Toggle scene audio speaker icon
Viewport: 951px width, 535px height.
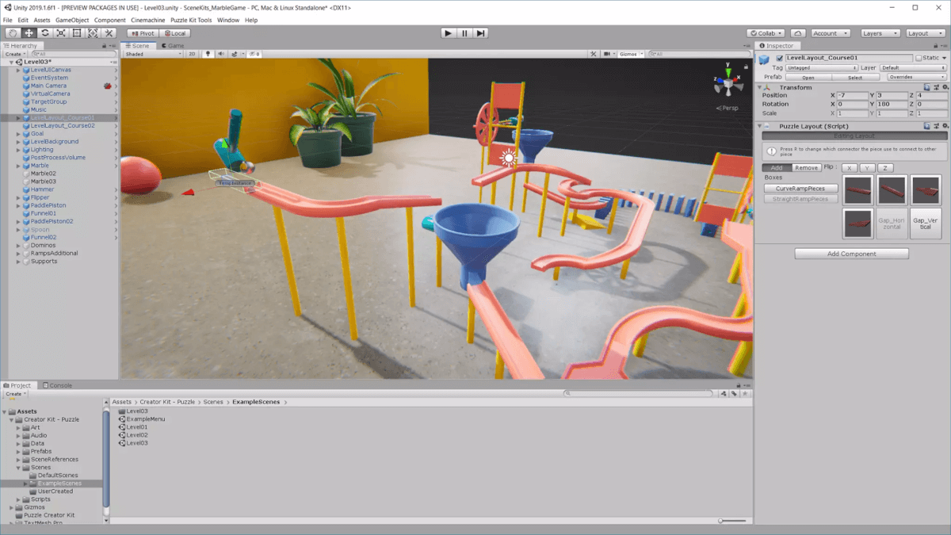pos(221,54)
